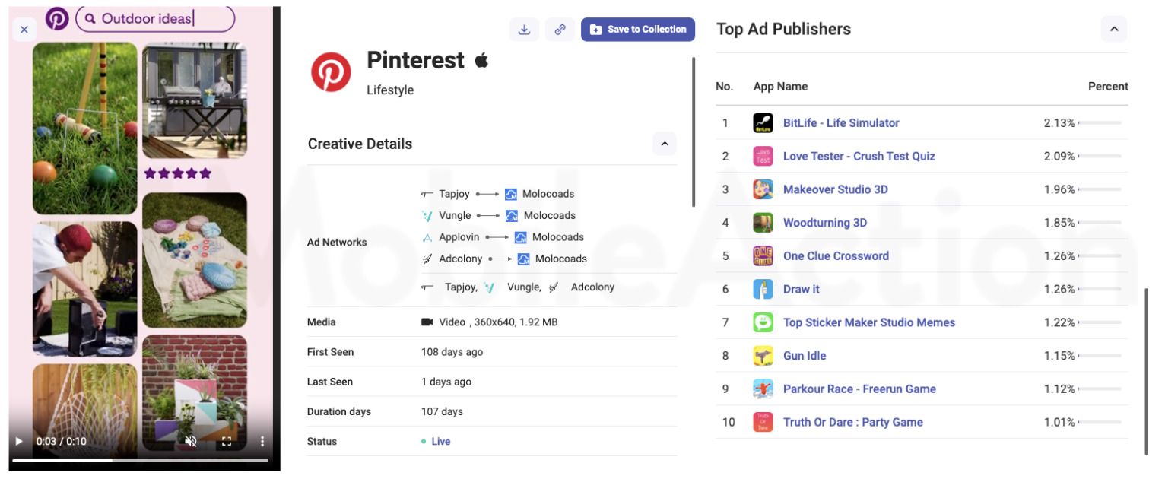Screen dimensions: 1165x479
Task: Open Woodturning 3D publisher
Action: click(825, 223)
